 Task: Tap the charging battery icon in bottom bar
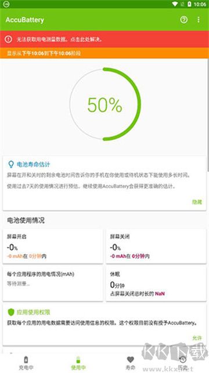(x=26, y=360)
